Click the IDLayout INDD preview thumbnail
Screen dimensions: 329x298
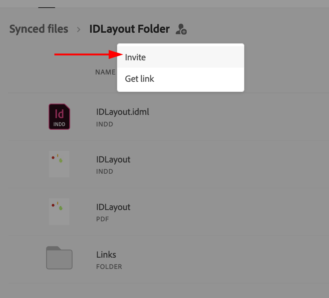pyautogui.click(x=59, y=164)
